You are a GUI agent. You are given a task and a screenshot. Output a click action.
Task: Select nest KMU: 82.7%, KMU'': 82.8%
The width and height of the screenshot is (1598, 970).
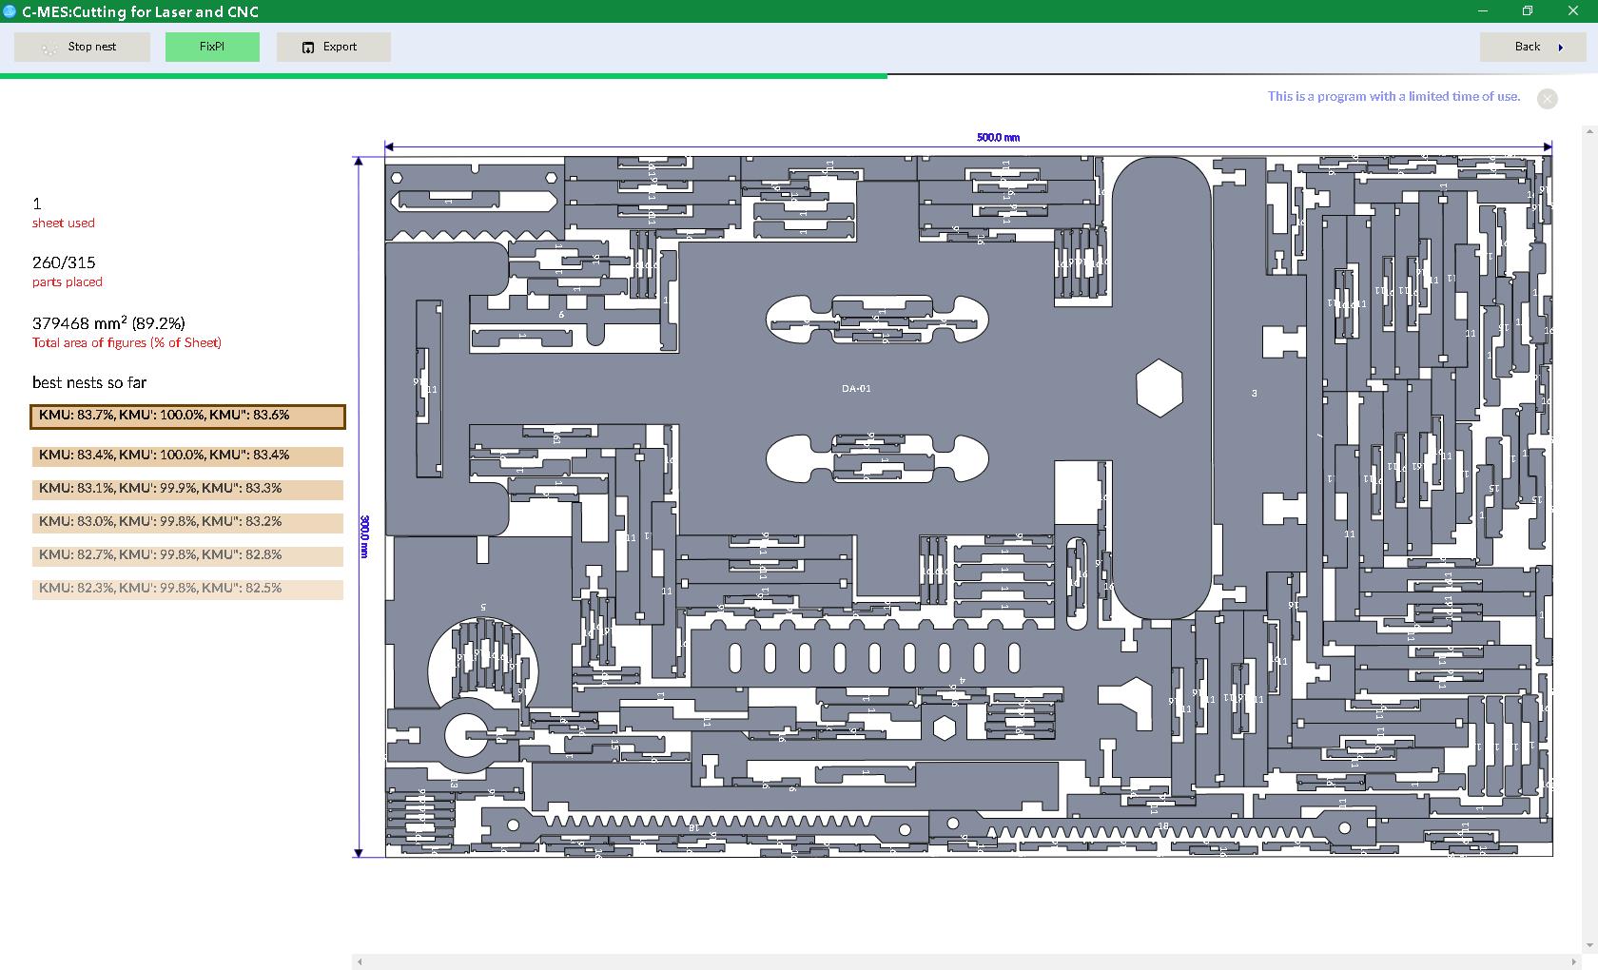(187, 555)
